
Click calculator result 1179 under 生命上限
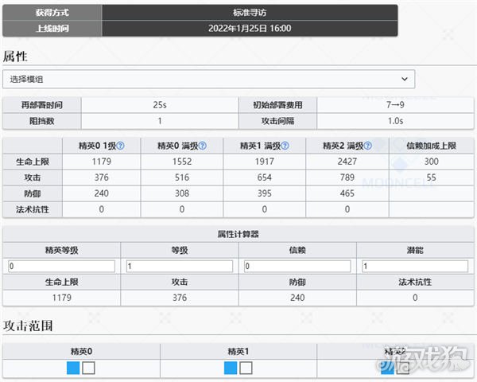pyautogui.click(x=62, y=298)
